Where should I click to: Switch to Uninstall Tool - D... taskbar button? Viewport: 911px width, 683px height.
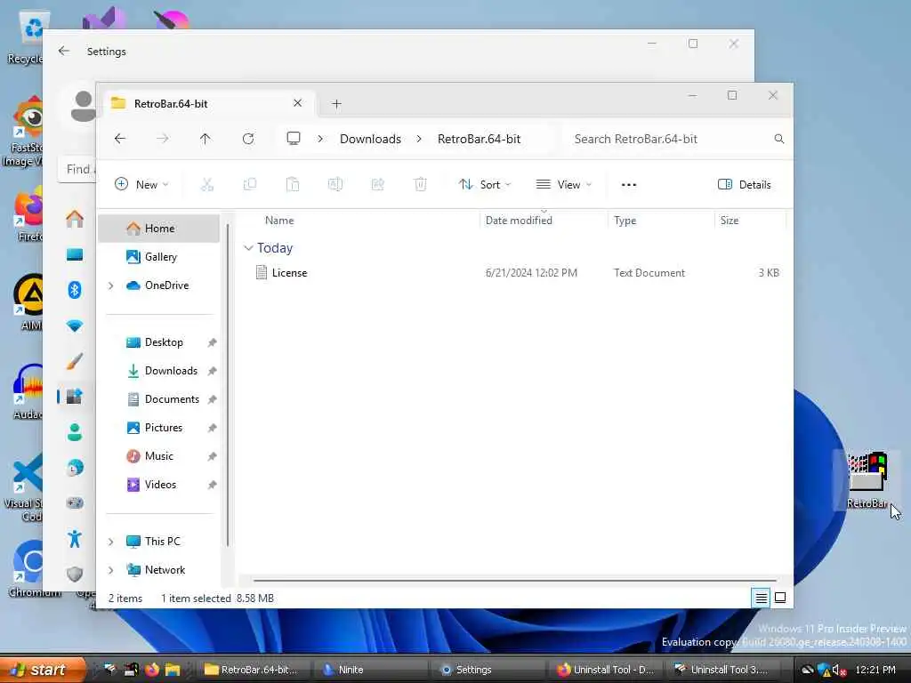(x=606, y=670)
